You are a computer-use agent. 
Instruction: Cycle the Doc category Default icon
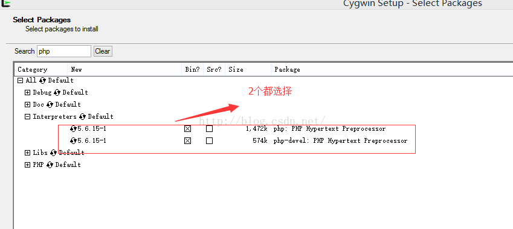click(x=50, y=104)
